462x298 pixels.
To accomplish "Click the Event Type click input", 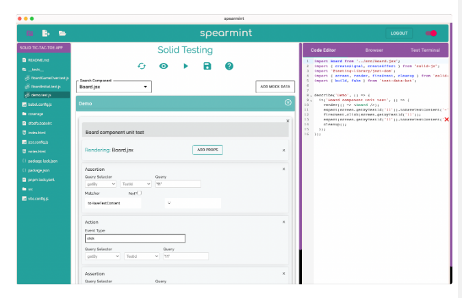I will click(x=135, y=239).
